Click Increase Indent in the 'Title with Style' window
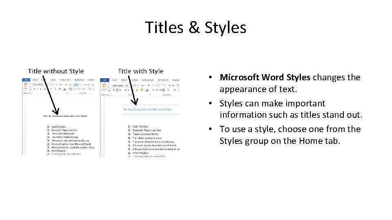The height and width of the screenshot is (220, 392). coord(174,85)
